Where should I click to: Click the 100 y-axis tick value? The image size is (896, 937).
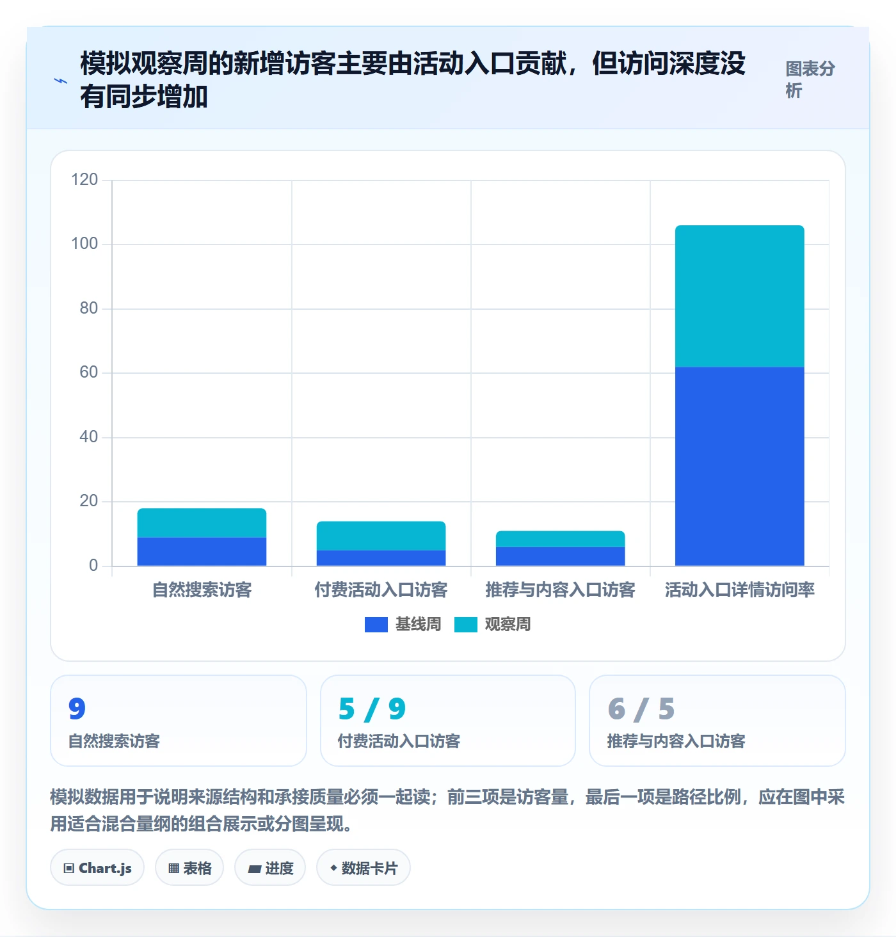(84, 244)
